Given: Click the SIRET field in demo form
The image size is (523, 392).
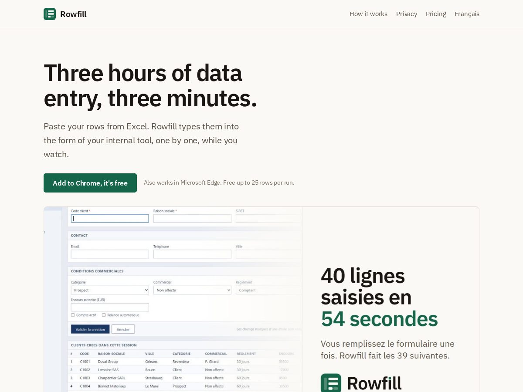Looking at the screenshot, I should (269, 218).
